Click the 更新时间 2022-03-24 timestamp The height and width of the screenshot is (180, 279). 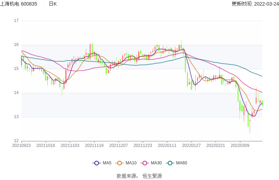click(x=255, y=4)
